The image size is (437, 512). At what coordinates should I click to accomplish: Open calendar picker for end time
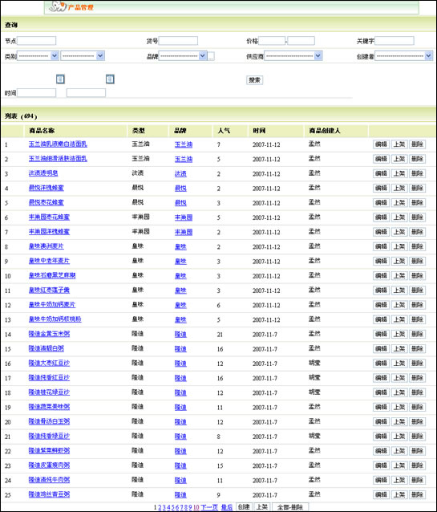tap(110, 79)
